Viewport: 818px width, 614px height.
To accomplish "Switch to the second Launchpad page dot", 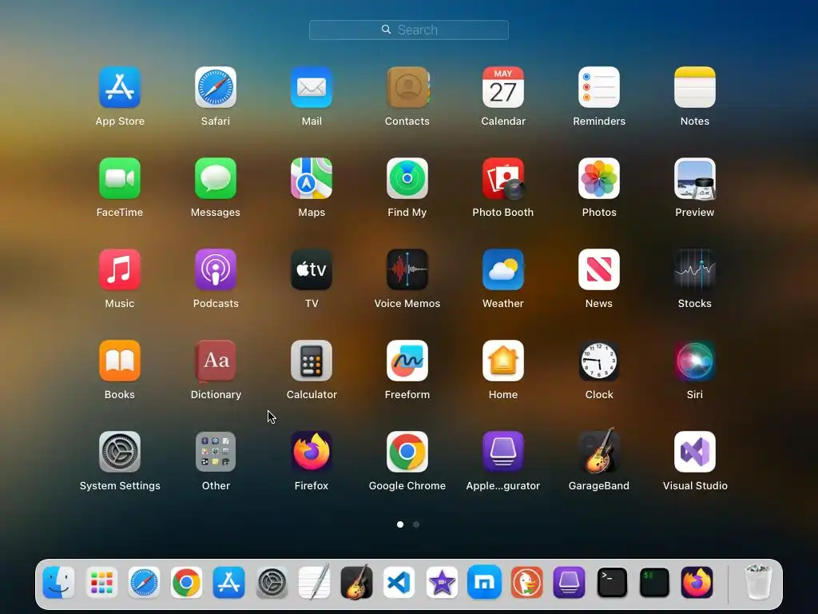I will [416, 524].
